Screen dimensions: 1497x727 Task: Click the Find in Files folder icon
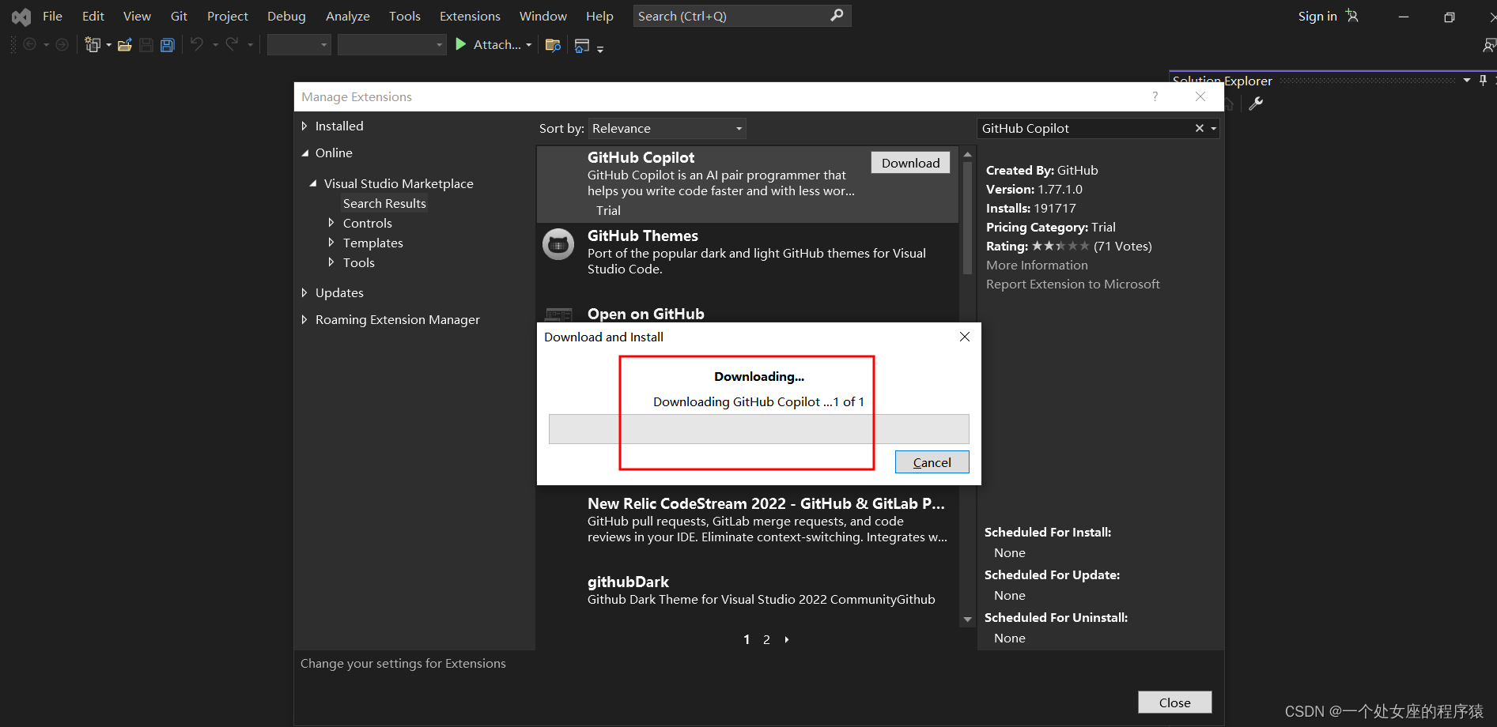(554, 45)
